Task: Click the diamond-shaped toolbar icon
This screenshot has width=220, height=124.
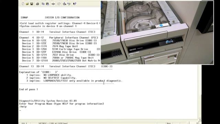Action: 53,4
